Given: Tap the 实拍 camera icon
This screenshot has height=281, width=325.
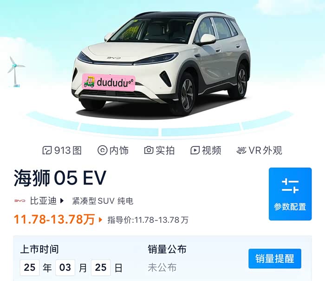Looking at the screenshot, I should (149, 150).
